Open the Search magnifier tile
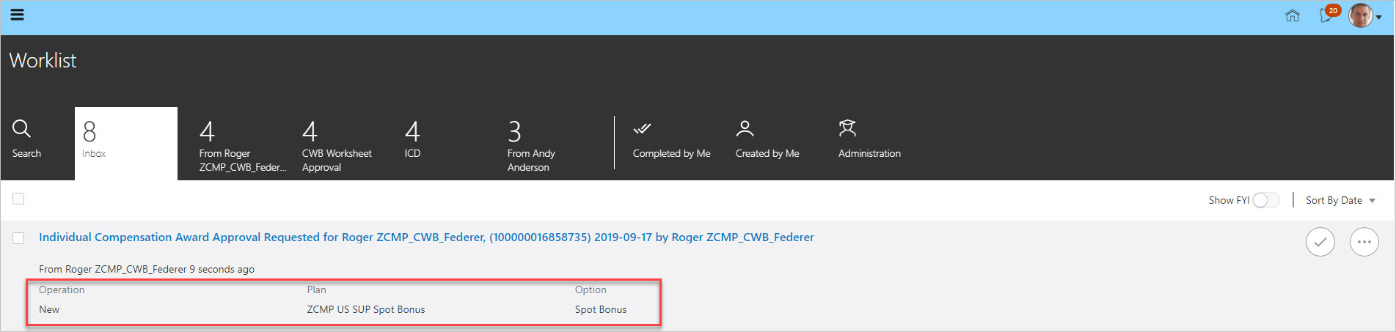The height and width of the screenshot is (332, 1396). (x=26, y=139)
